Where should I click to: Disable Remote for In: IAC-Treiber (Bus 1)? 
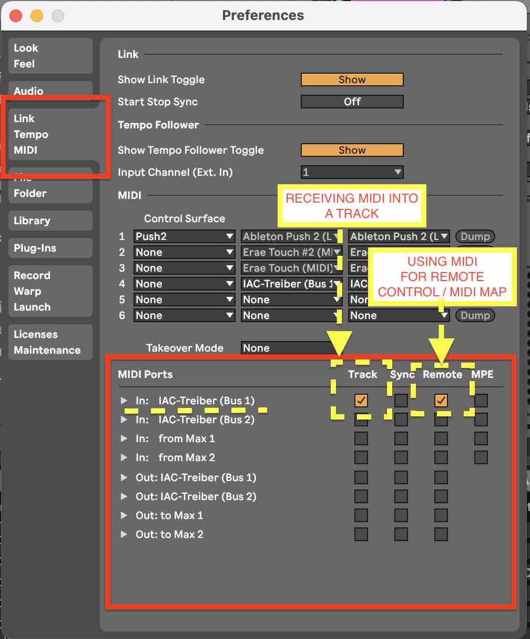point(441,401)
